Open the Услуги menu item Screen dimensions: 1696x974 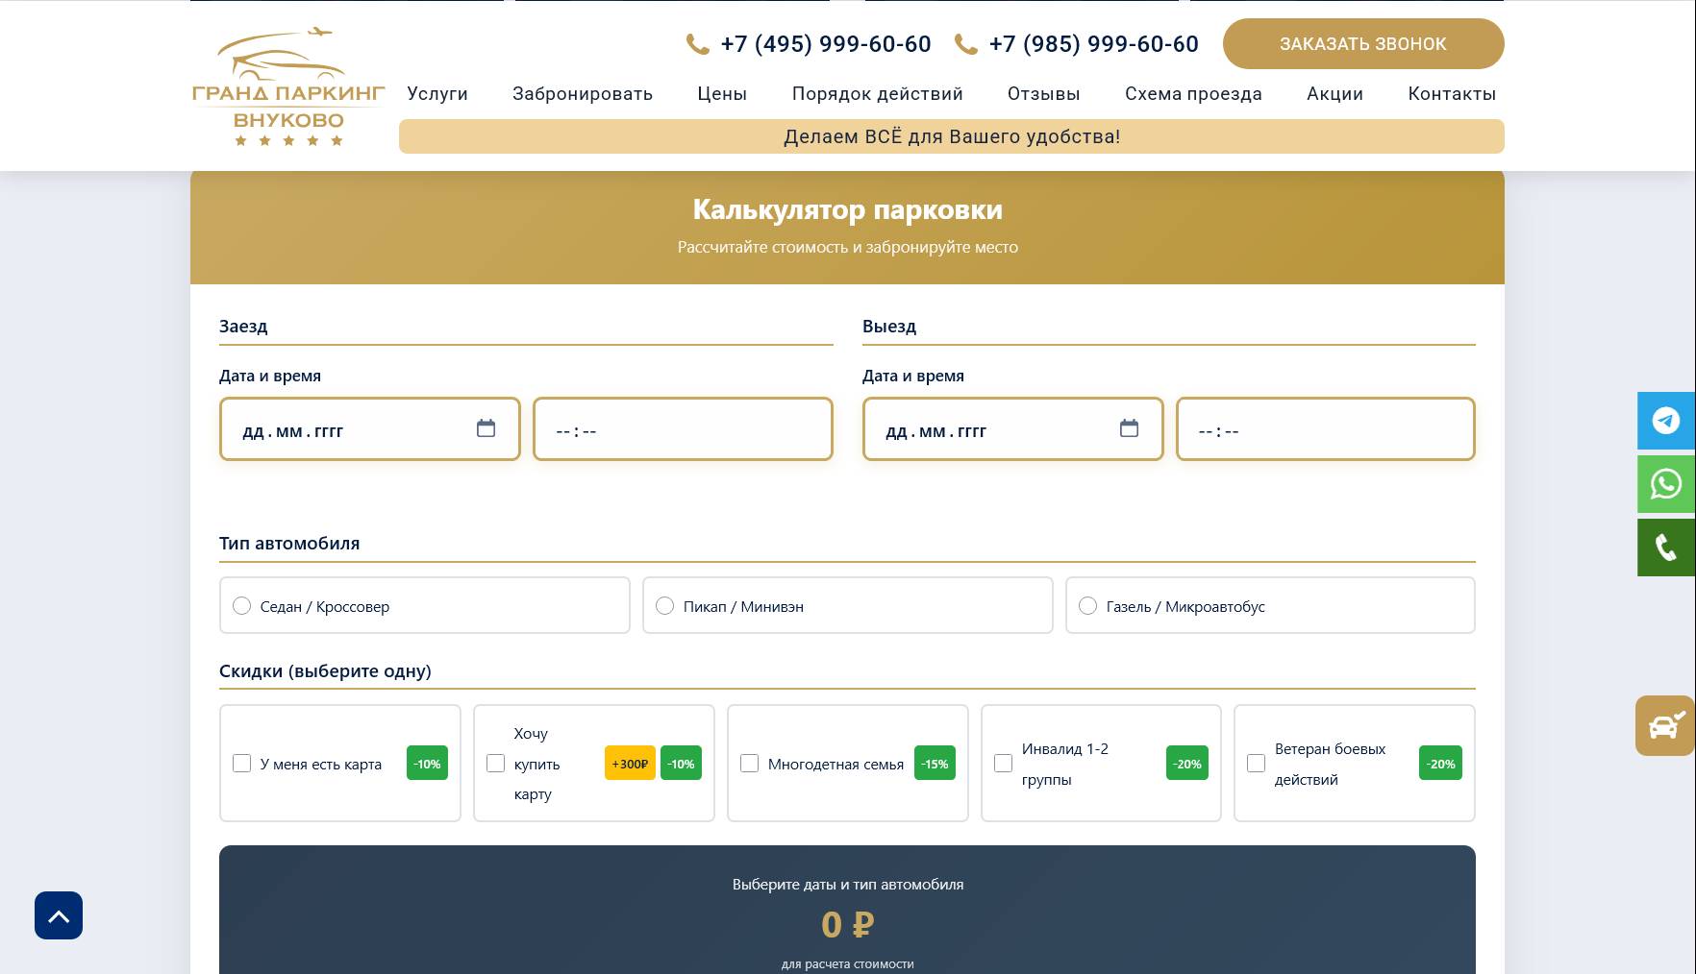(437, 93)
